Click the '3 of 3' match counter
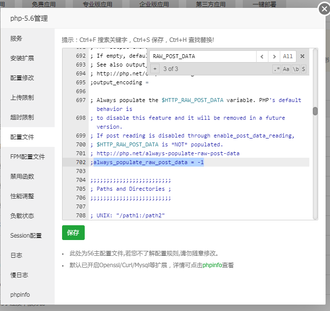The image size is (330, 311). coord(171,69)
